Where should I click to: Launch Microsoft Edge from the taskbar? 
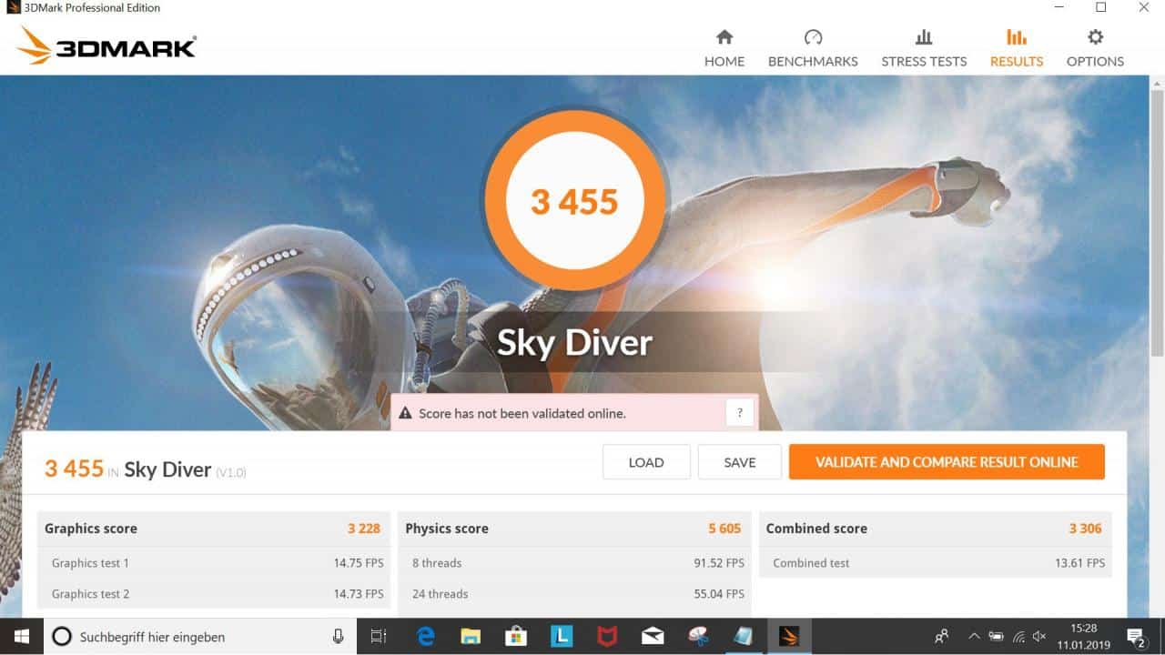pyautogui.click(x=424, y=636)
